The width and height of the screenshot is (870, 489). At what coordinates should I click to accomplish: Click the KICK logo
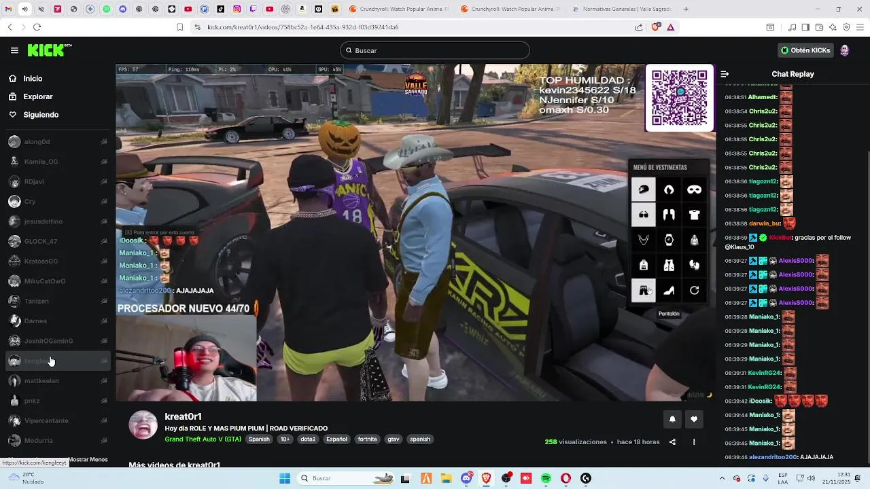(x=49, y=50)
